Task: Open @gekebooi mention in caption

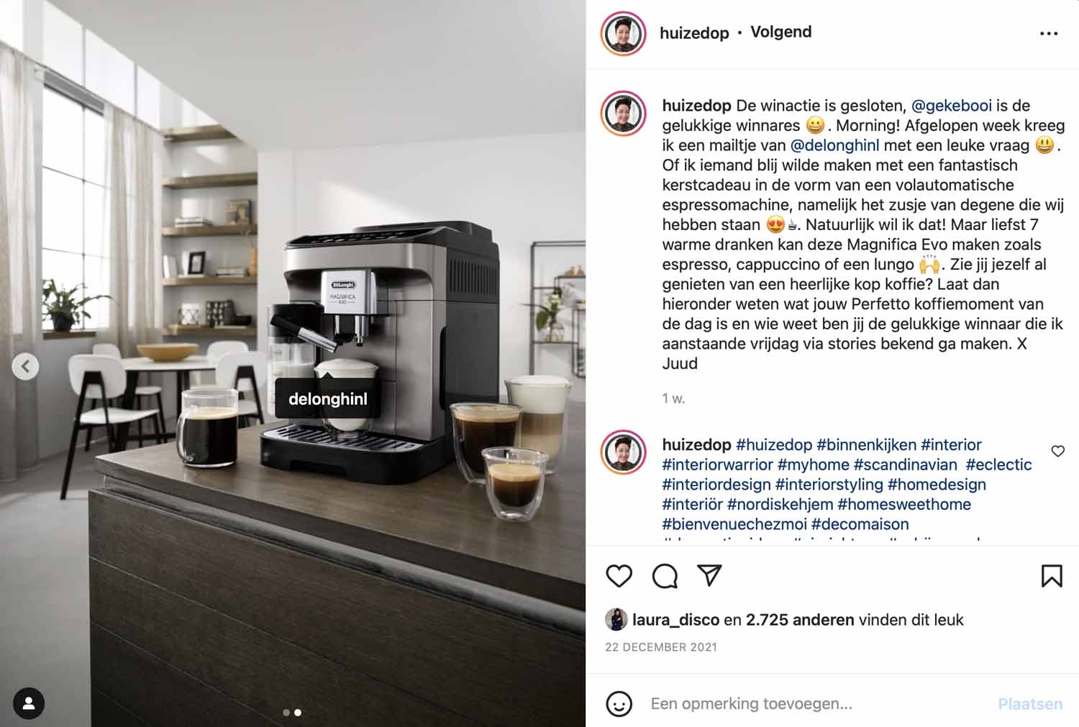Action: click(x=951, y=106)
